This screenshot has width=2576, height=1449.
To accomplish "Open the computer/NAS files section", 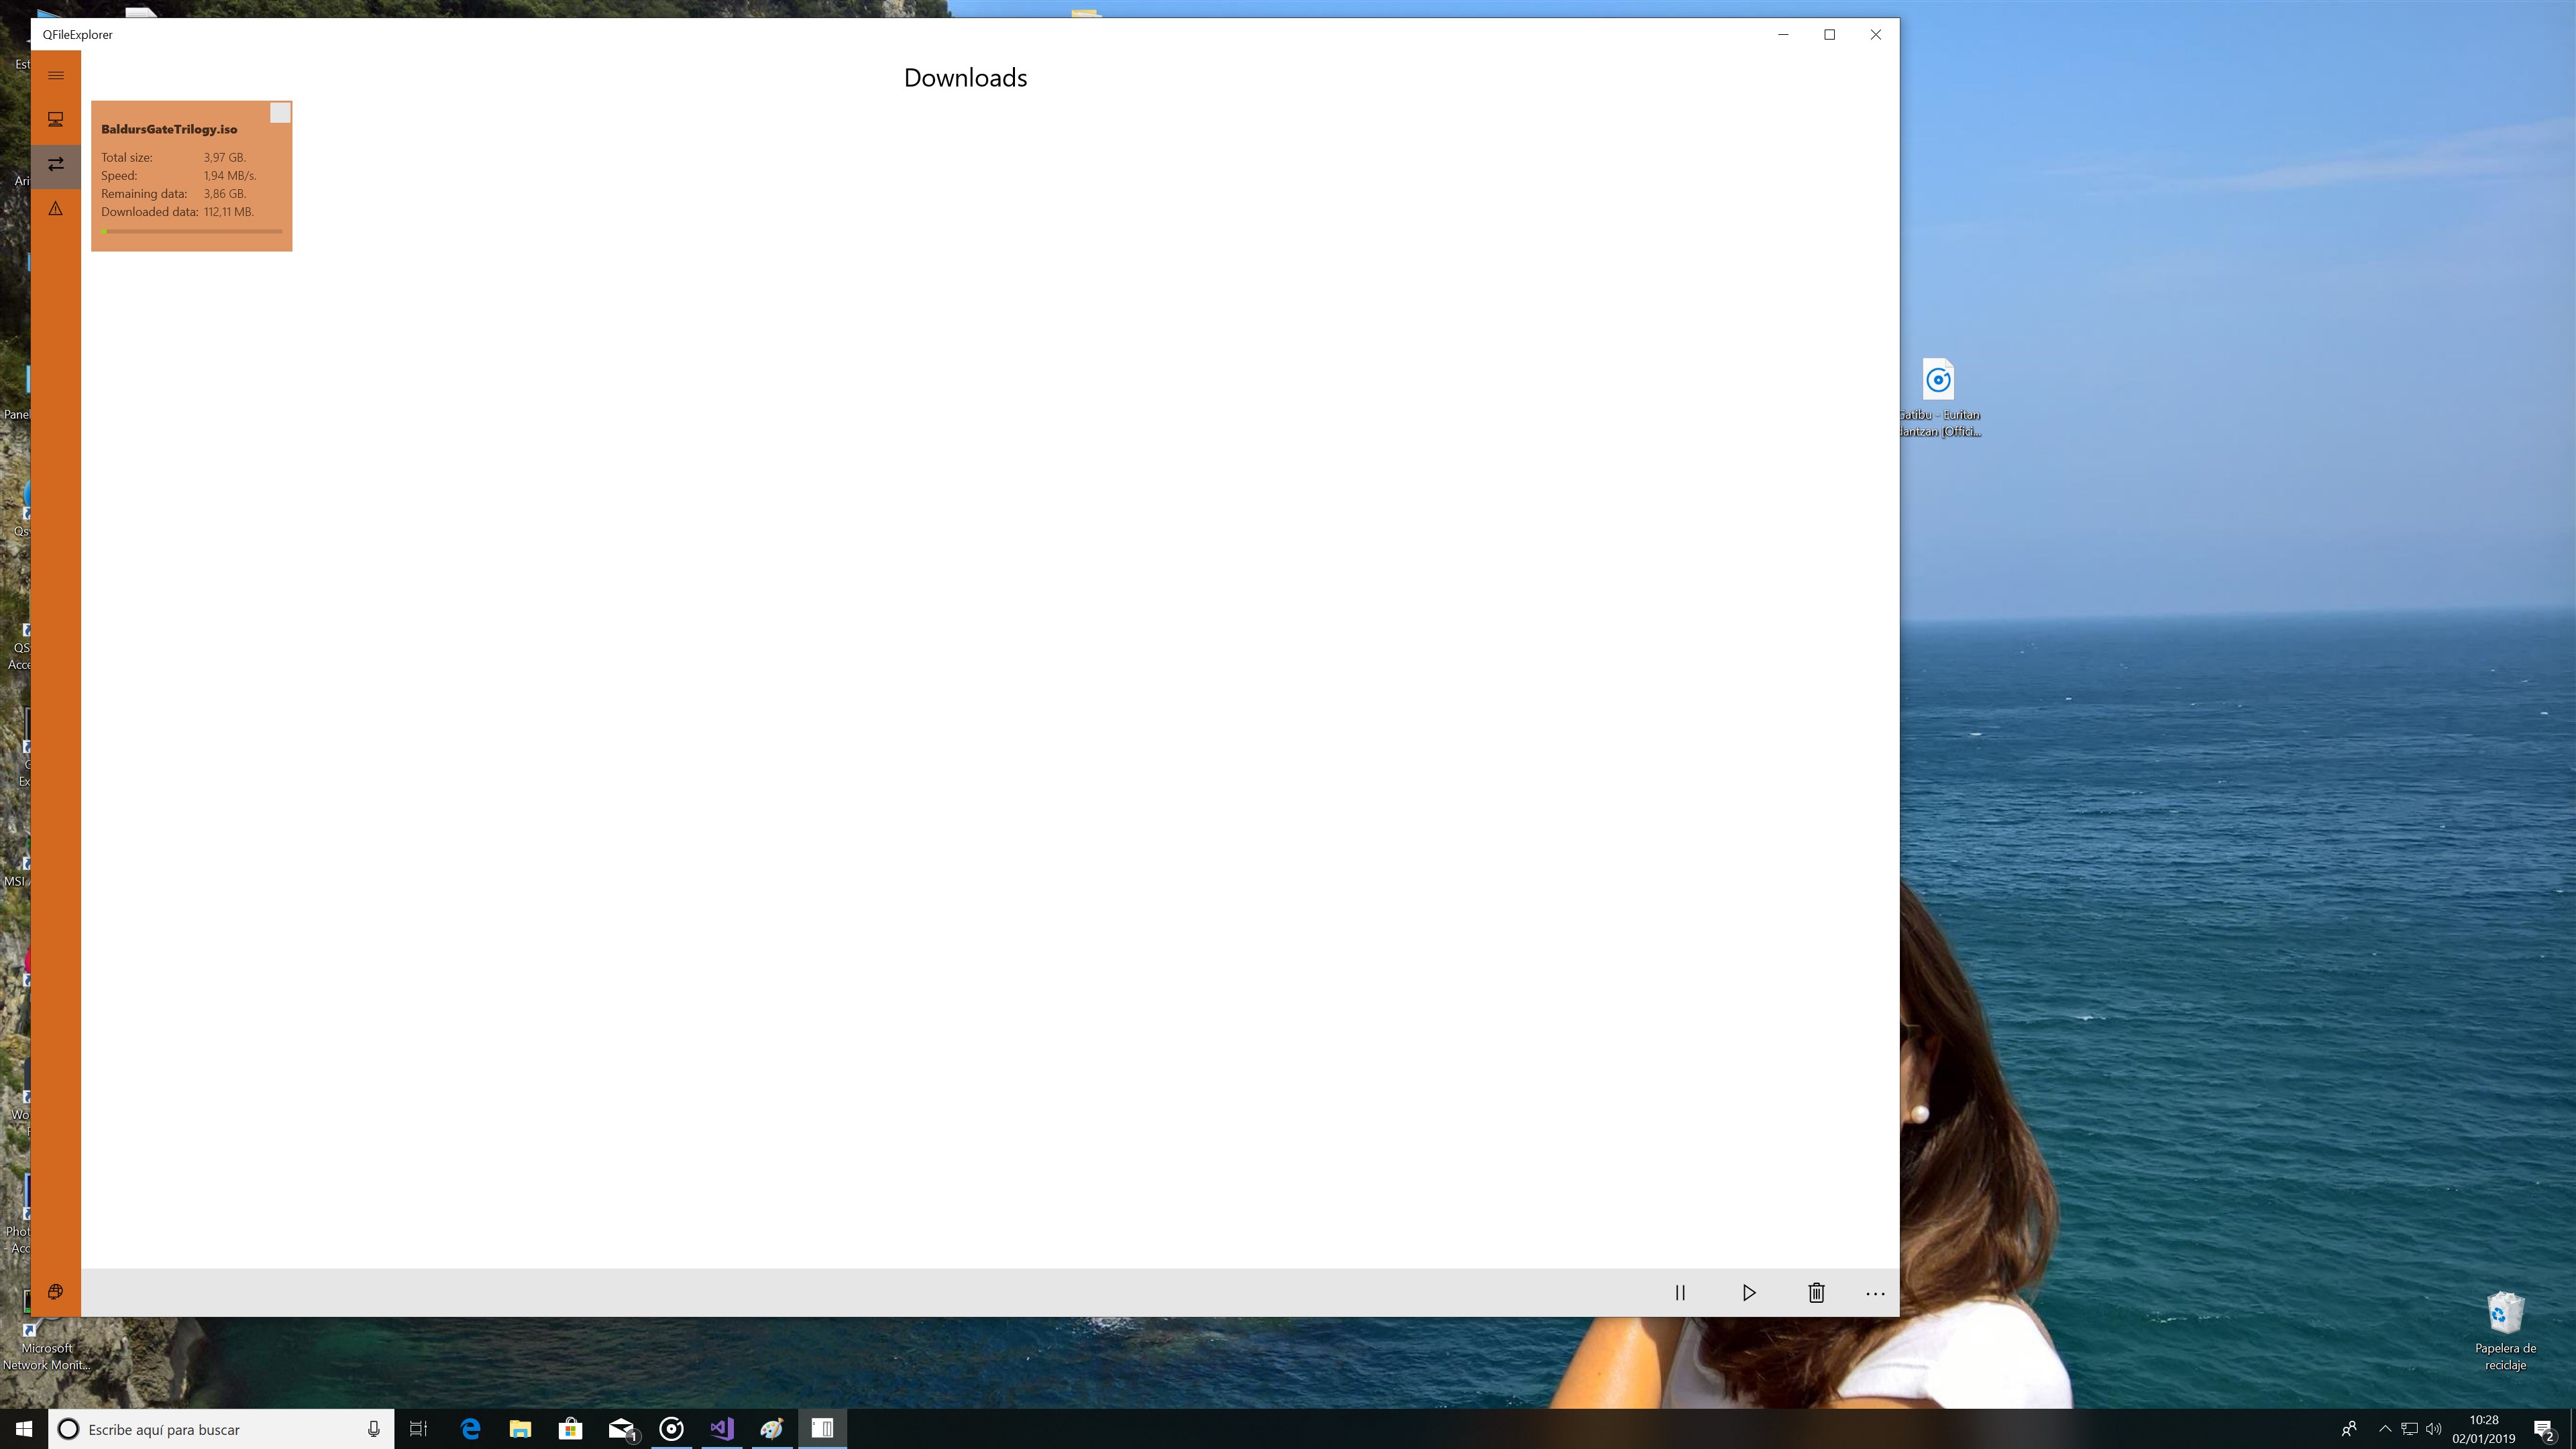I will pyautogui.click(x=56, y=120).
